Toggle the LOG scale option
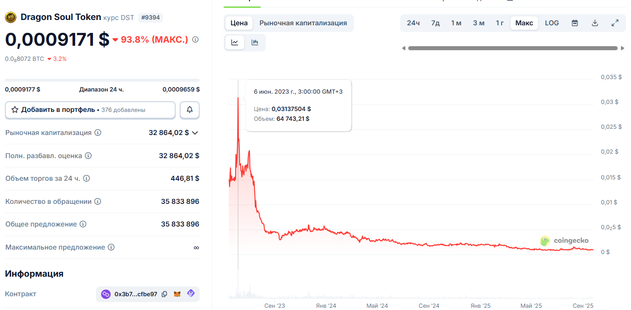 click(552, 23)
